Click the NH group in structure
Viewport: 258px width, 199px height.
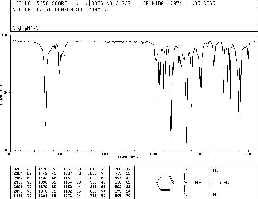(198, 183)
